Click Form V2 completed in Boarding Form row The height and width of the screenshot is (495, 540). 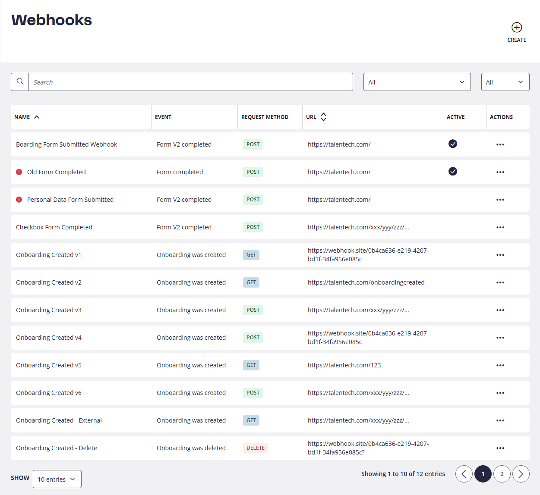coord(184,144)
